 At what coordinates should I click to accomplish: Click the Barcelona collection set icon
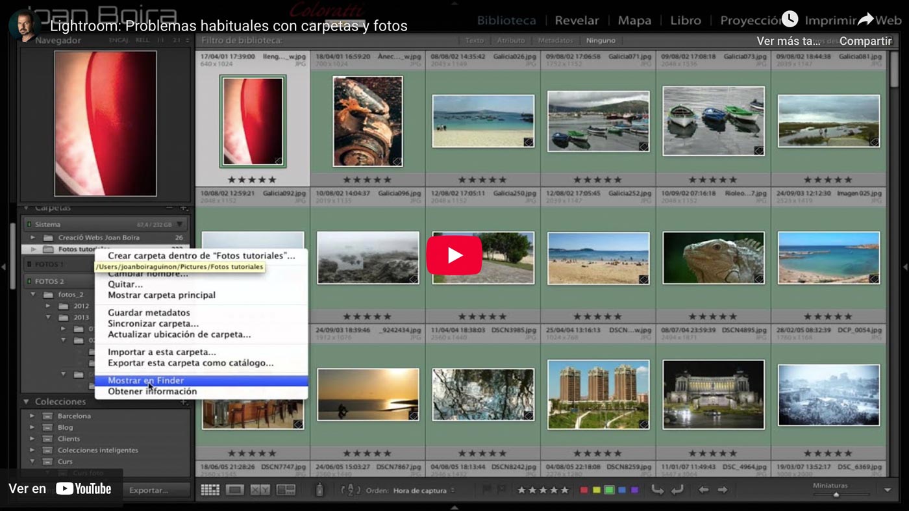tap(47, 416)
